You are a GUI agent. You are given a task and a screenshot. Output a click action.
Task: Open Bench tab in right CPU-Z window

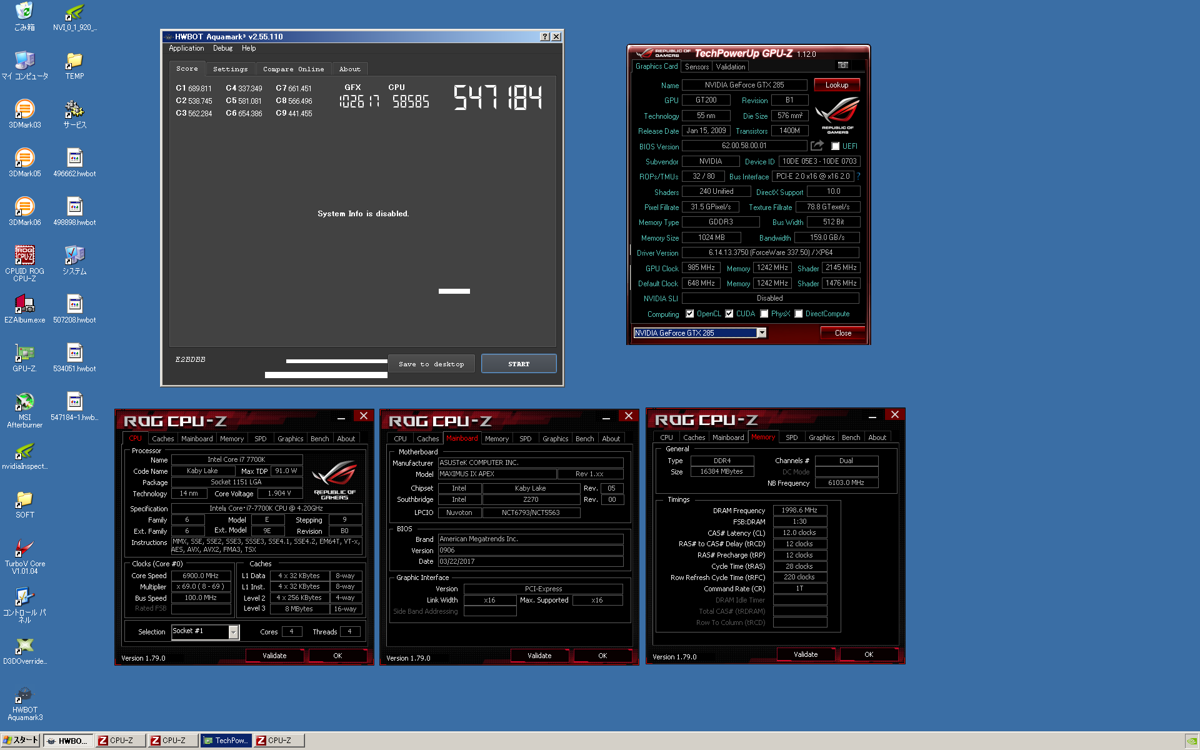coord(851,437)
